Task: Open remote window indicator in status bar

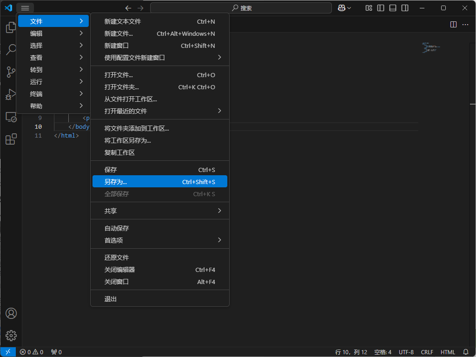Action: pos(8,352)
